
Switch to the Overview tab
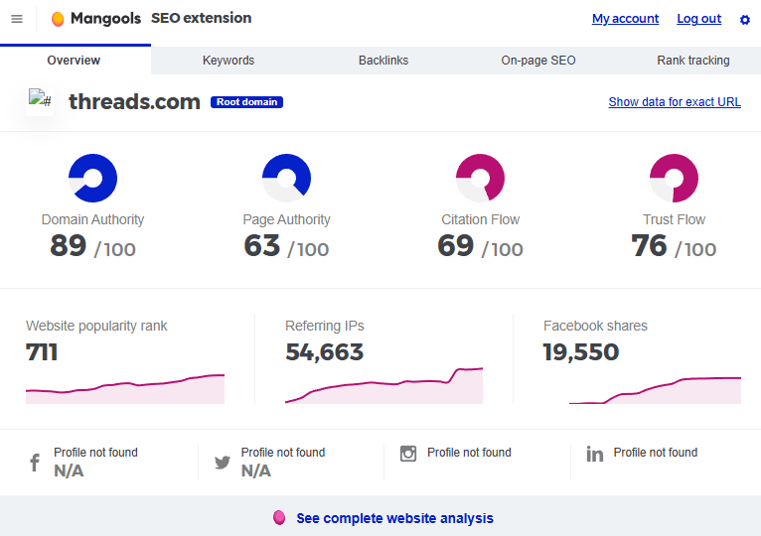[x=74, y=61]
